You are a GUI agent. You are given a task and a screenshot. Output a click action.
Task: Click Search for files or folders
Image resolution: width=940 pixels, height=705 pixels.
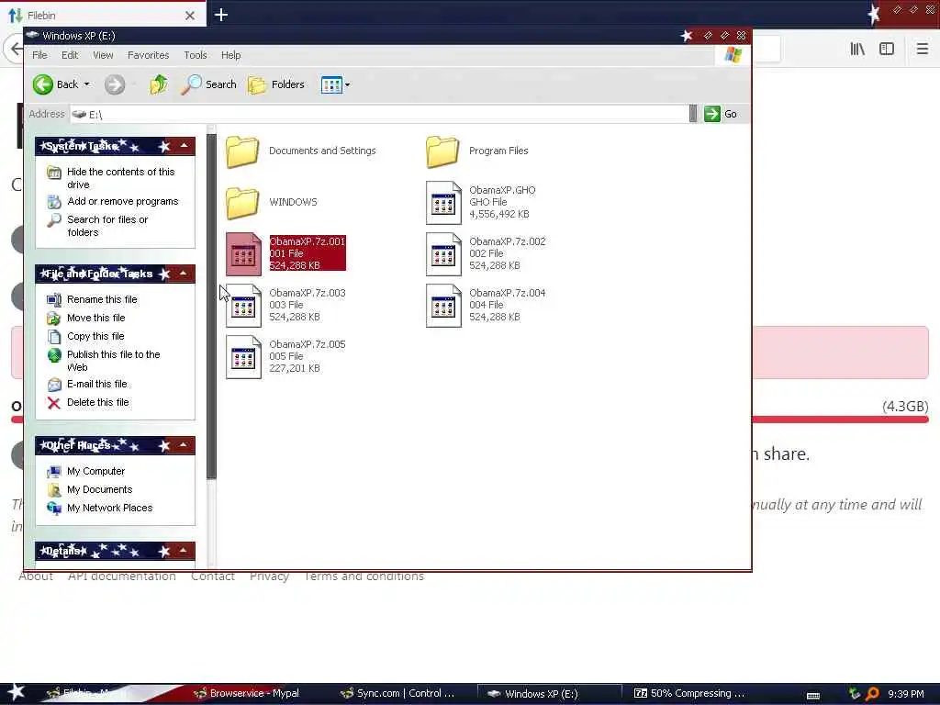coord(107,226)
